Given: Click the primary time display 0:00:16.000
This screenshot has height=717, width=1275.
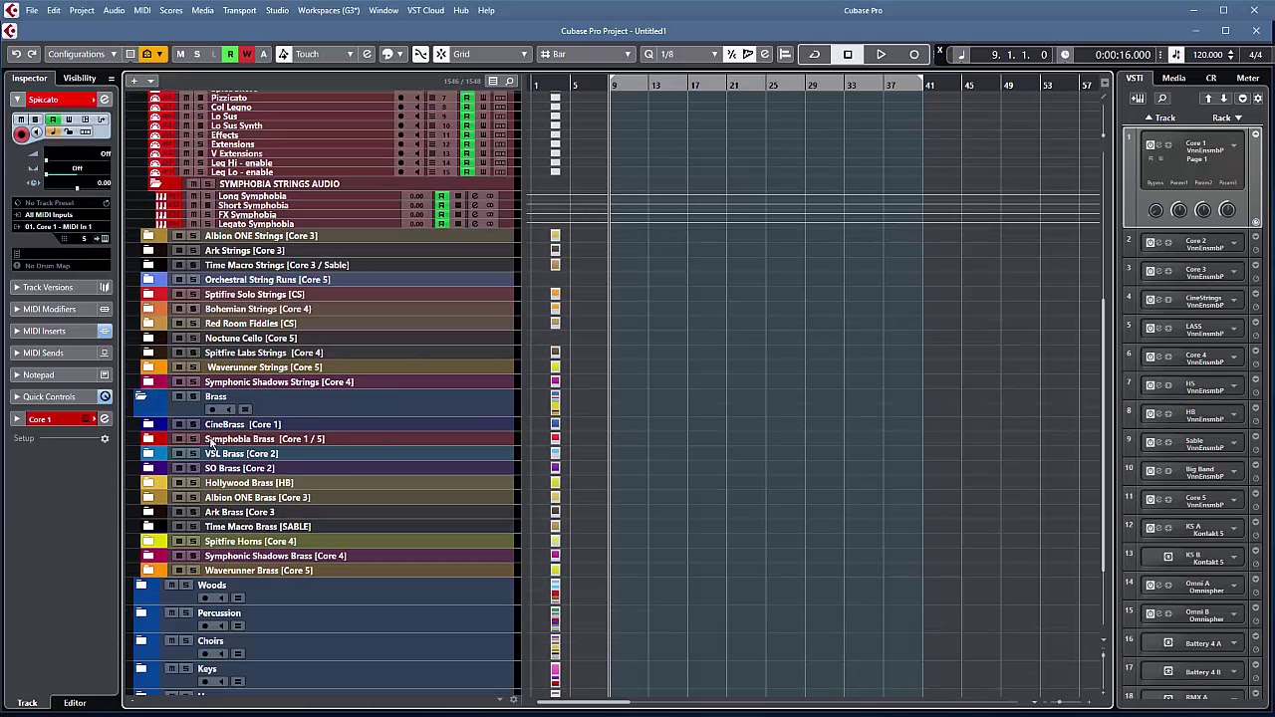Looking at the screenshot, I should tap(1123, 55).
